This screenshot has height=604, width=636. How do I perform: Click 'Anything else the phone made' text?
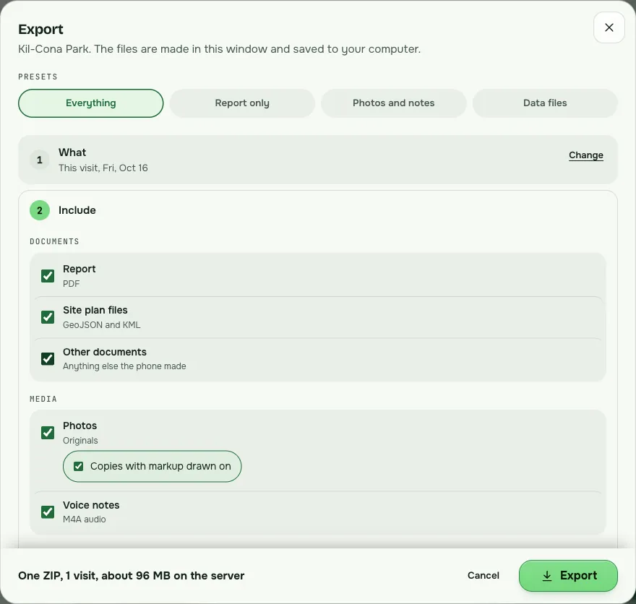click(124, 366)
